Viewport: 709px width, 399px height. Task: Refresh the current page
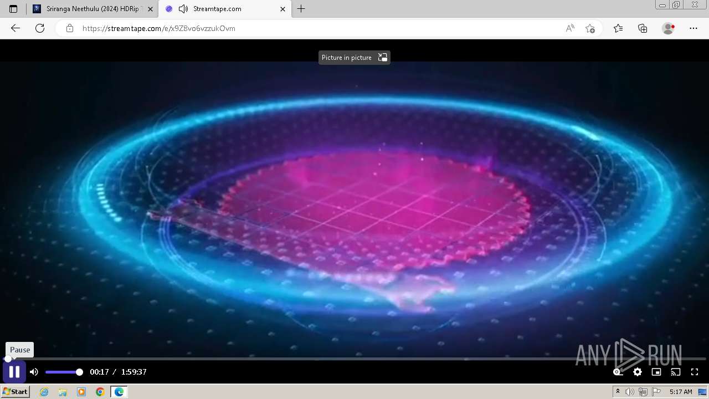pyautogui.click(x=40, y=28)
